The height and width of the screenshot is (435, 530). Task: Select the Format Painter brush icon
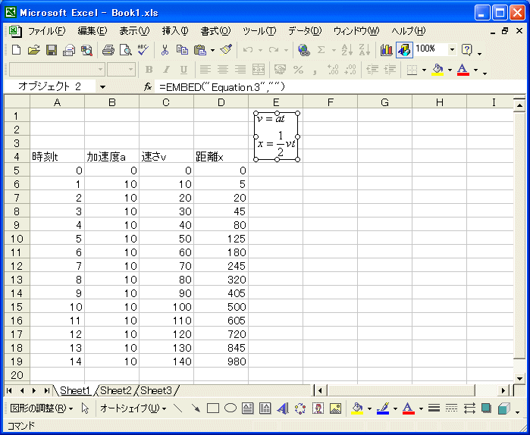tap(226, 50)
